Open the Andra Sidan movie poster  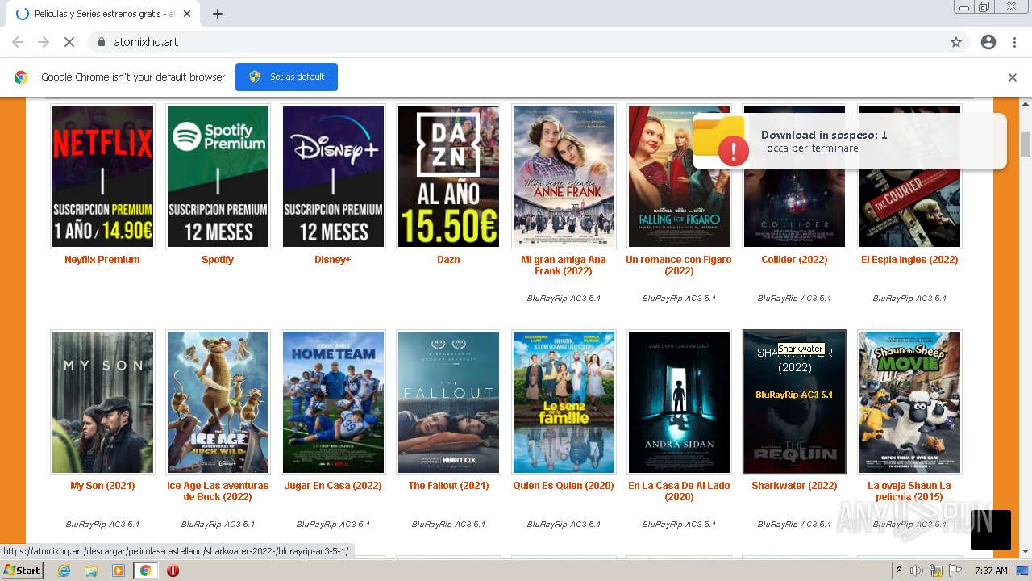click(x=679, y=402)
